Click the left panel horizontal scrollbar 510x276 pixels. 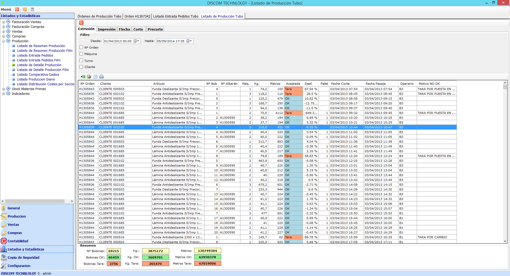coord(35,201)
